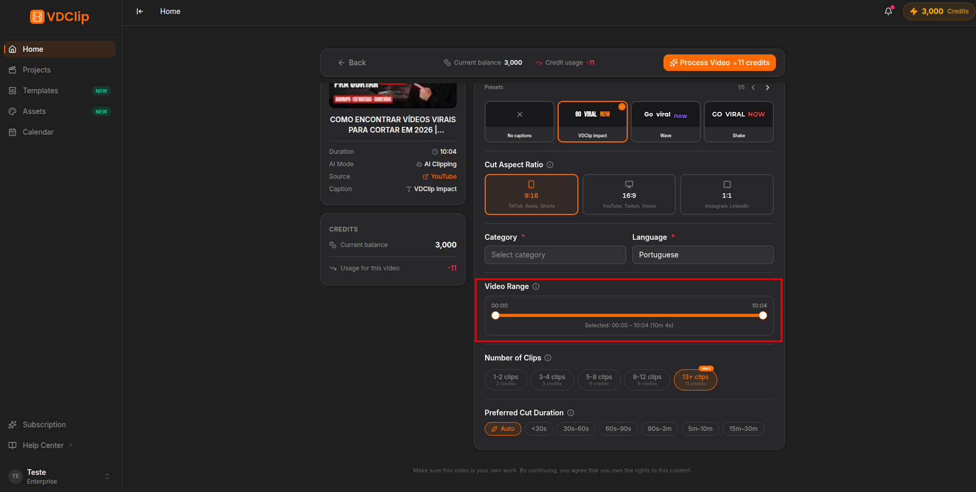This screenshot has width=976, height=492.
Task: Click the AI Clipping mode value
Action: pyautogui.click(x=436, y=164)
